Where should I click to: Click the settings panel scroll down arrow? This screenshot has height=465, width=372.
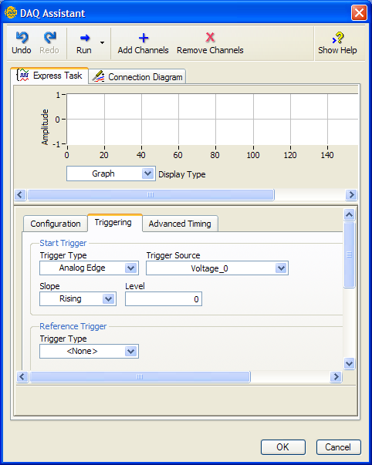[349, 363]
